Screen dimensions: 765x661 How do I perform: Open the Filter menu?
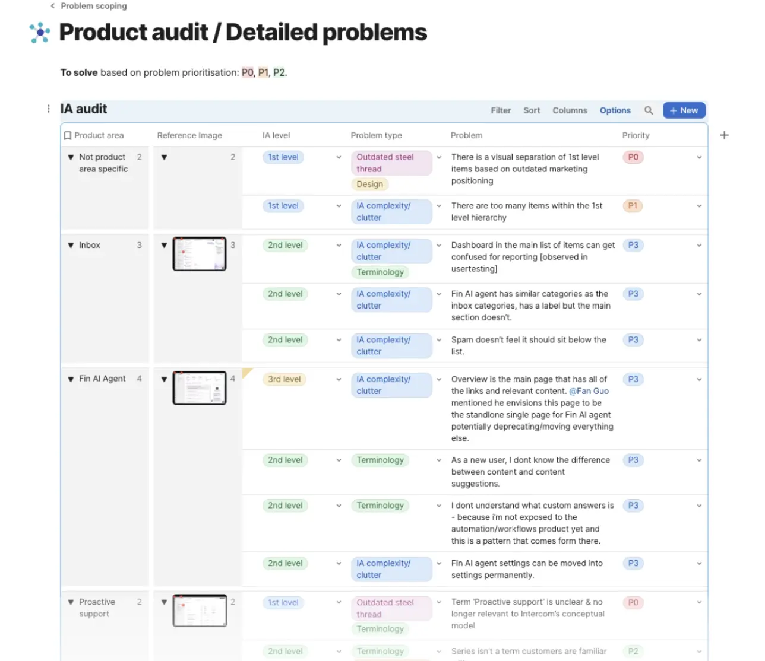(501, 110)
